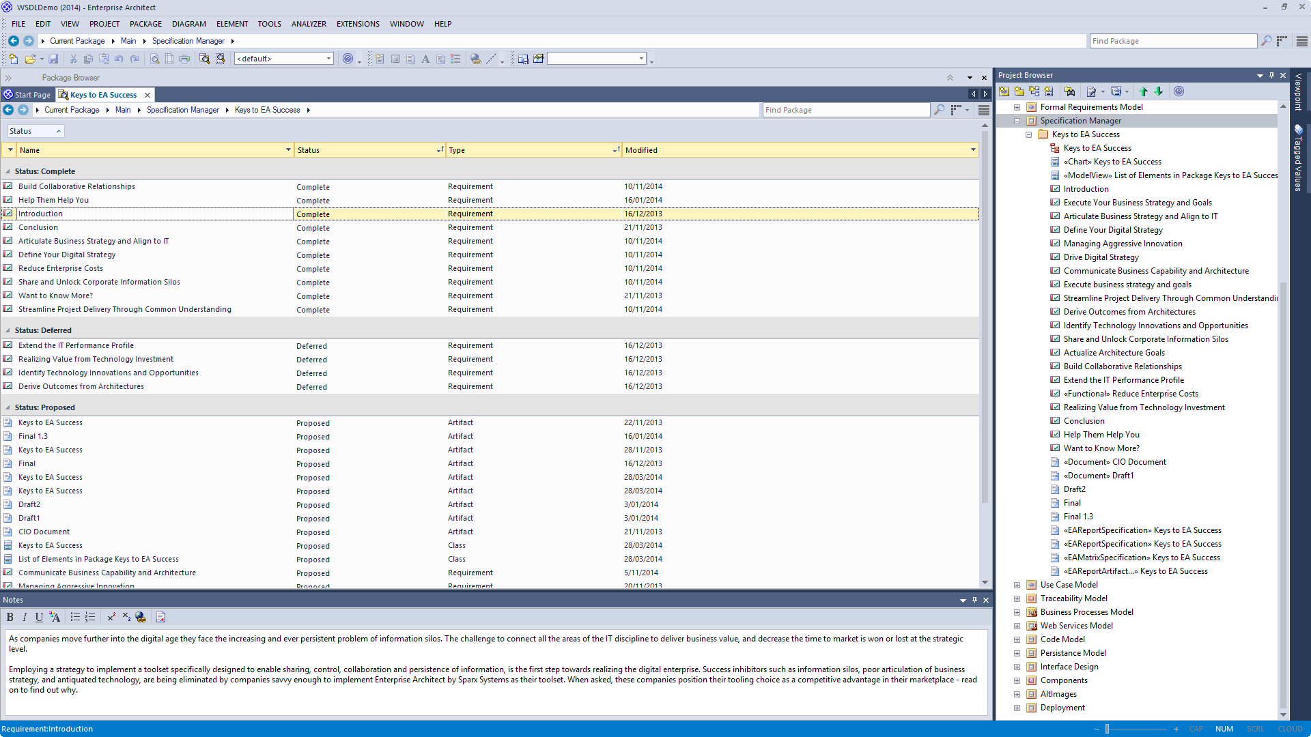
Task: Open the PROJECT menu
Action: click(104, 24)
